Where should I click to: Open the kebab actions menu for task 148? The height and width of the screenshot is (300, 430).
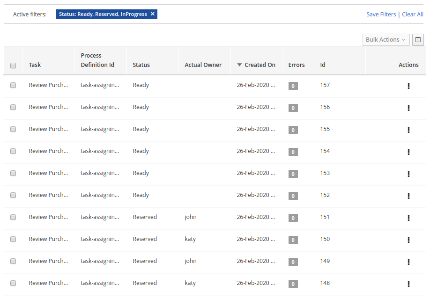[x=408, y=284]
